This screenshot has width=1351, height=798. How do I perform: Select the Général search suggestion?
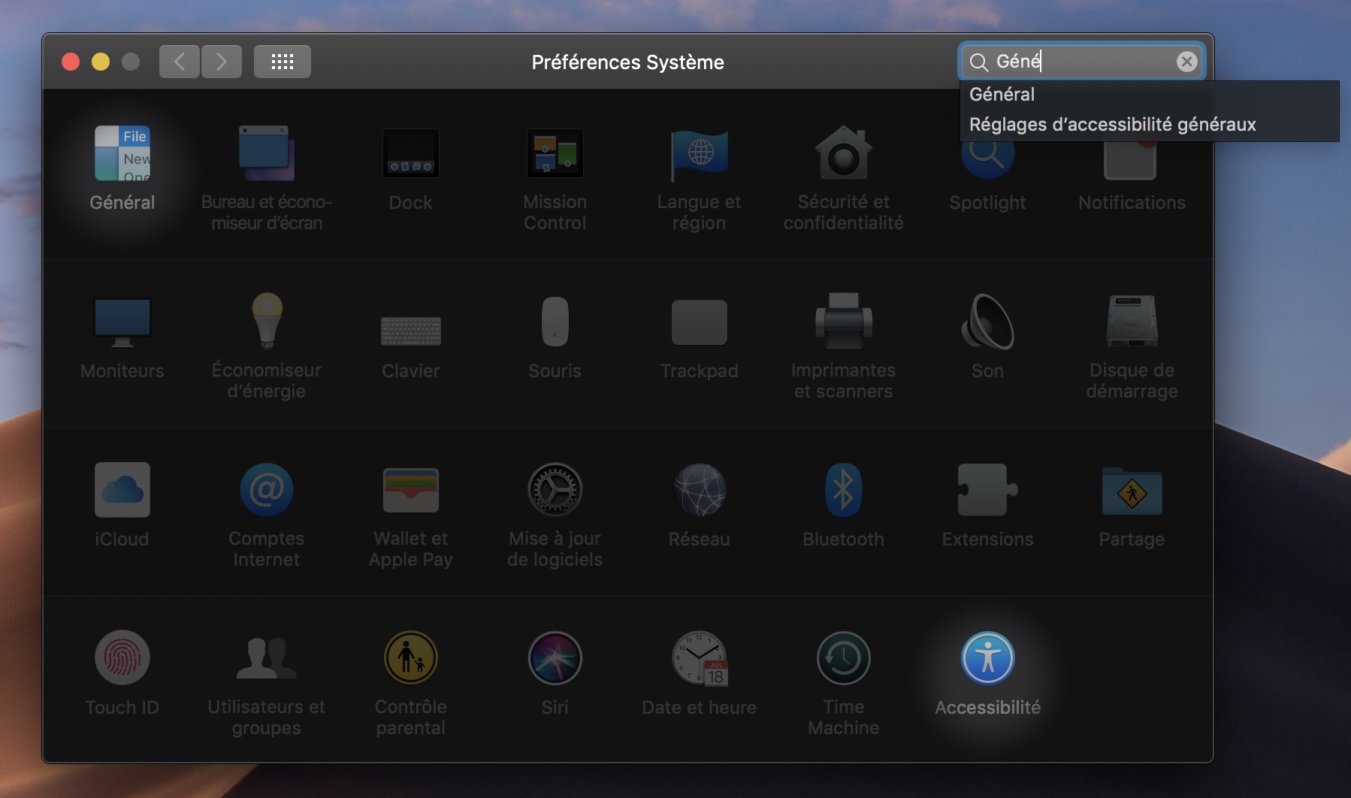[x=1002, y=95]
